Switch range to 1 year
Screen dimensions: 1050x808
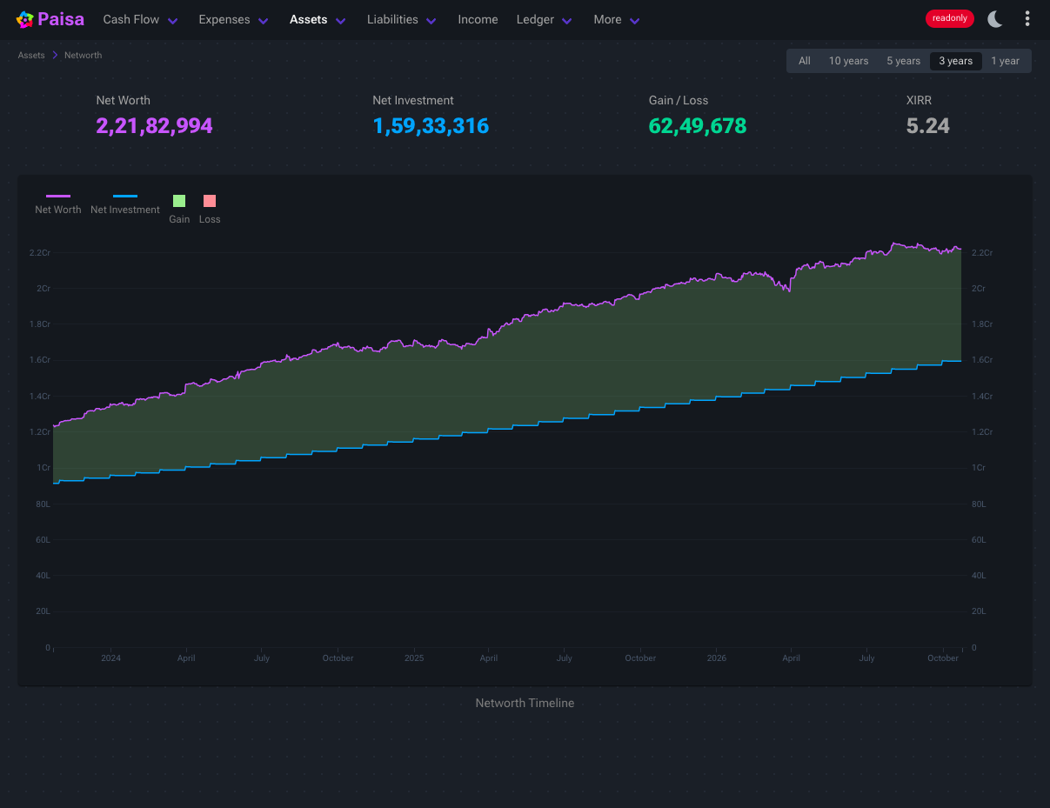tap(1006, 61)
